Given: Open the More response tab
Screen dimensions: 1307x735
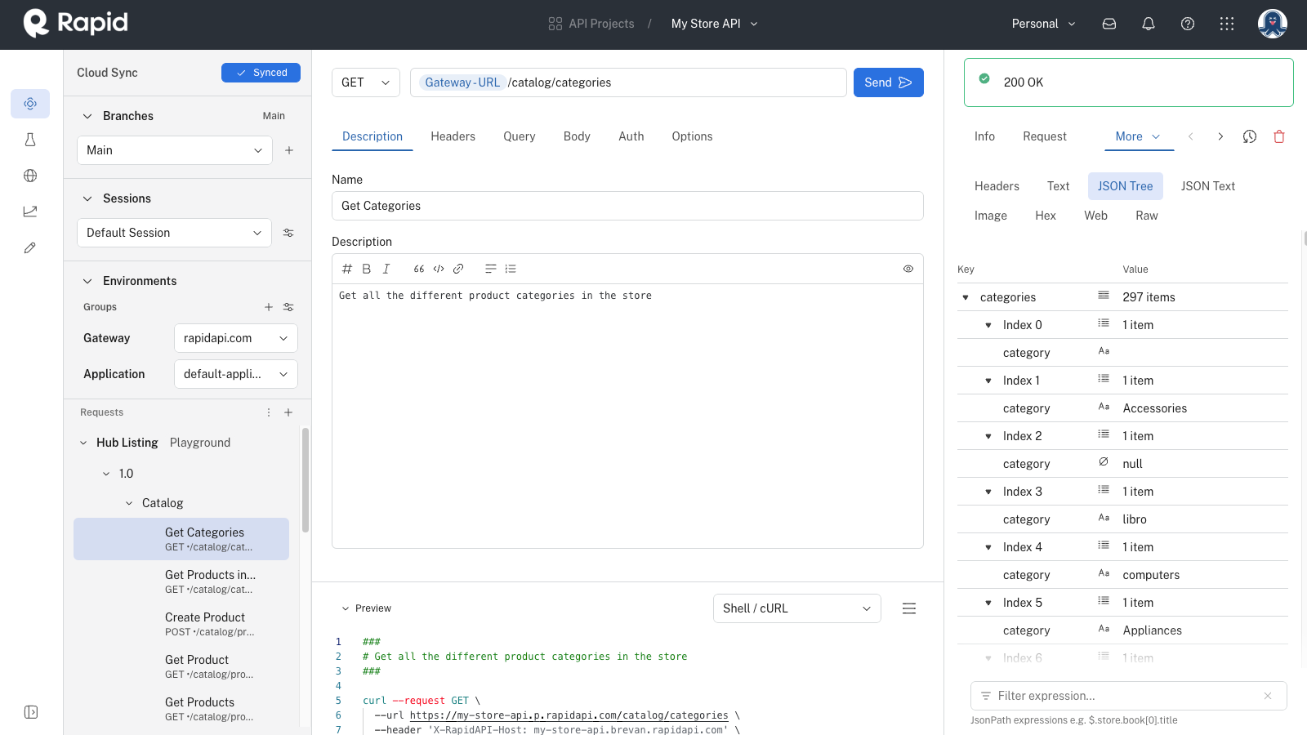Looking at the screenshot, I should (x=1139, y=136).
